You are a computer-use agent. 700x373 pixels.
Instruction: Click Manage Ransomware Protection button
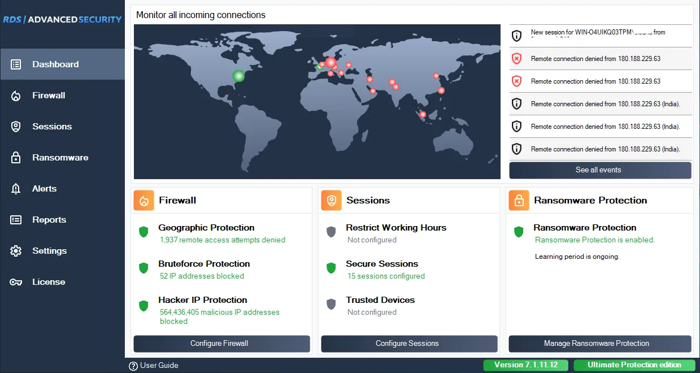[x=599, y=344]
